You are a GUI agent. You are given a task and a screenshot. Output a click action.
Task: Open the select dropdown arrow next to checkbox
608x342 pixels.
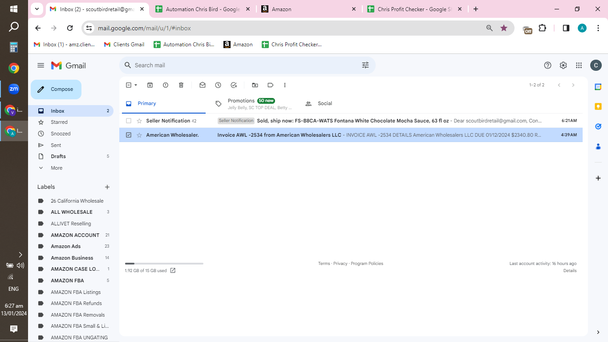(x=136, y=85)
